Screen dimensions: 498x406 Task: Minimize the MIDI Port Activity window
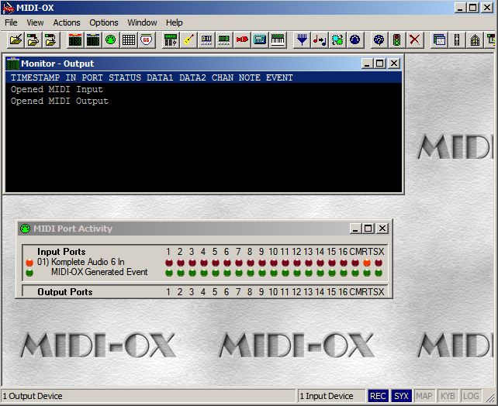tap(356, 229)
